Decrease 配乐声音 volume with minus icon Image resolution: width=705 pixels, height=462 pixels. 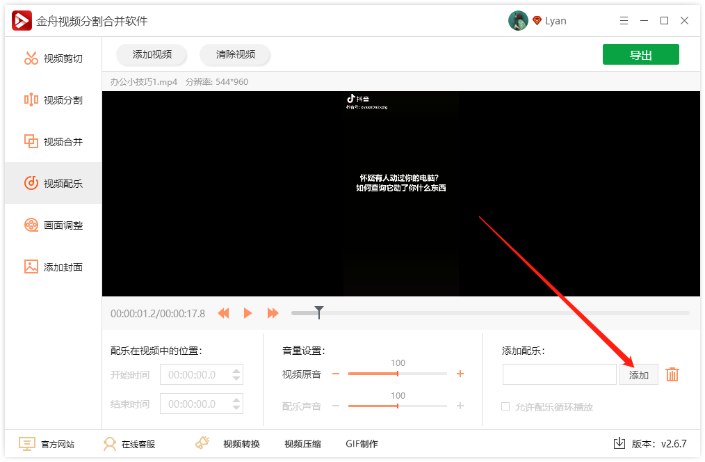[x=336, y=406]
